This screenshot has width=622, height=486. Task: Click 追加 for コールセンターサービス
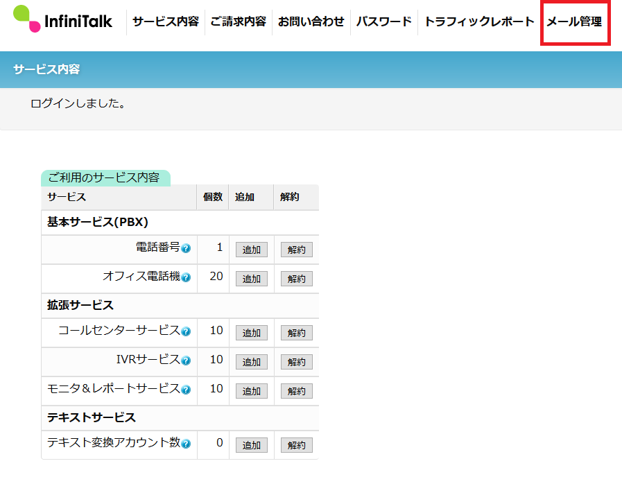pyautogui.click(x=252, y=333)
